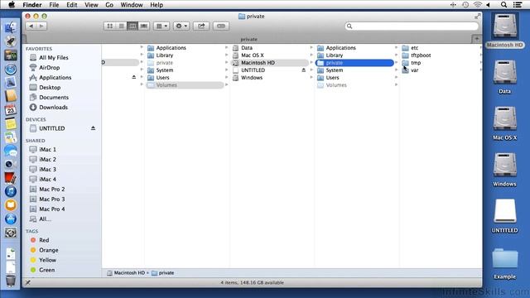This screenshot has width=530, height=298.
Task: Select greyed Volumes folder in second column
Action: (x=185, y=85)
